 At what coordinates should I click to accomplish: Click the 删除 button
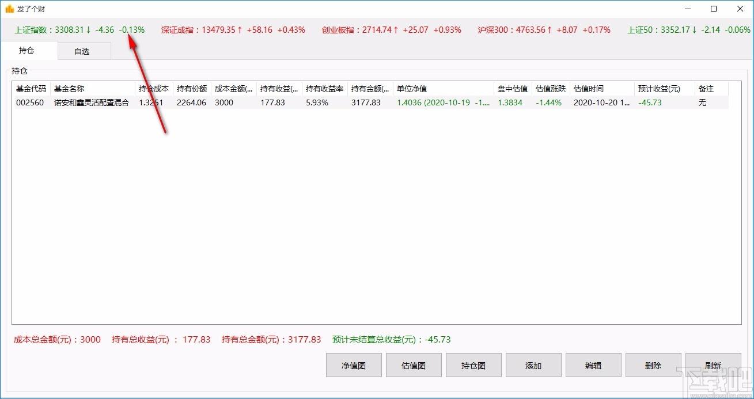coord(653,364)
